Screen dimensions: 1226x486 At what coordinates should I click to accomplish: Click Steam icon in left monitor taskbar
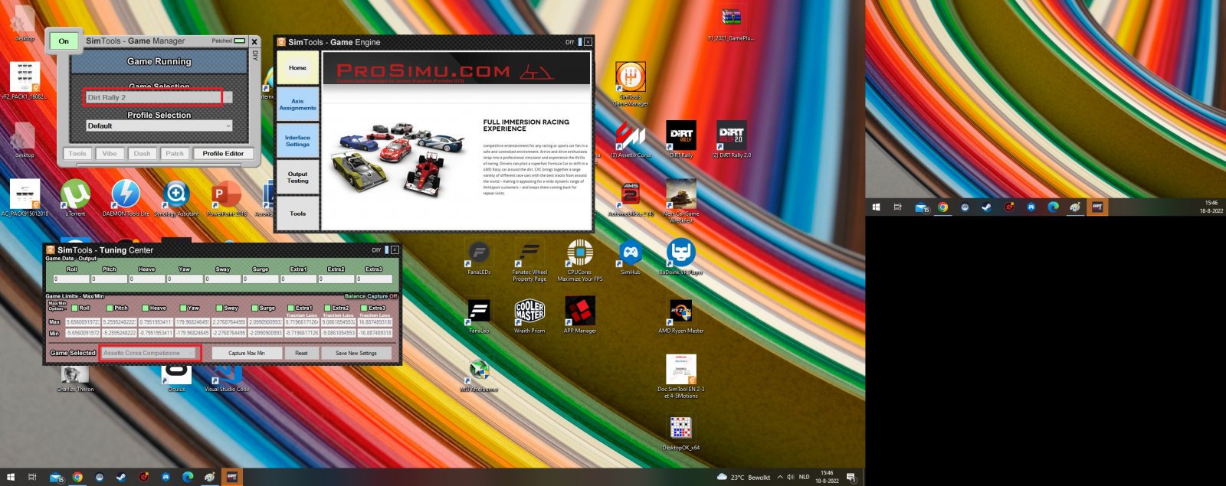tap(121, 478)
